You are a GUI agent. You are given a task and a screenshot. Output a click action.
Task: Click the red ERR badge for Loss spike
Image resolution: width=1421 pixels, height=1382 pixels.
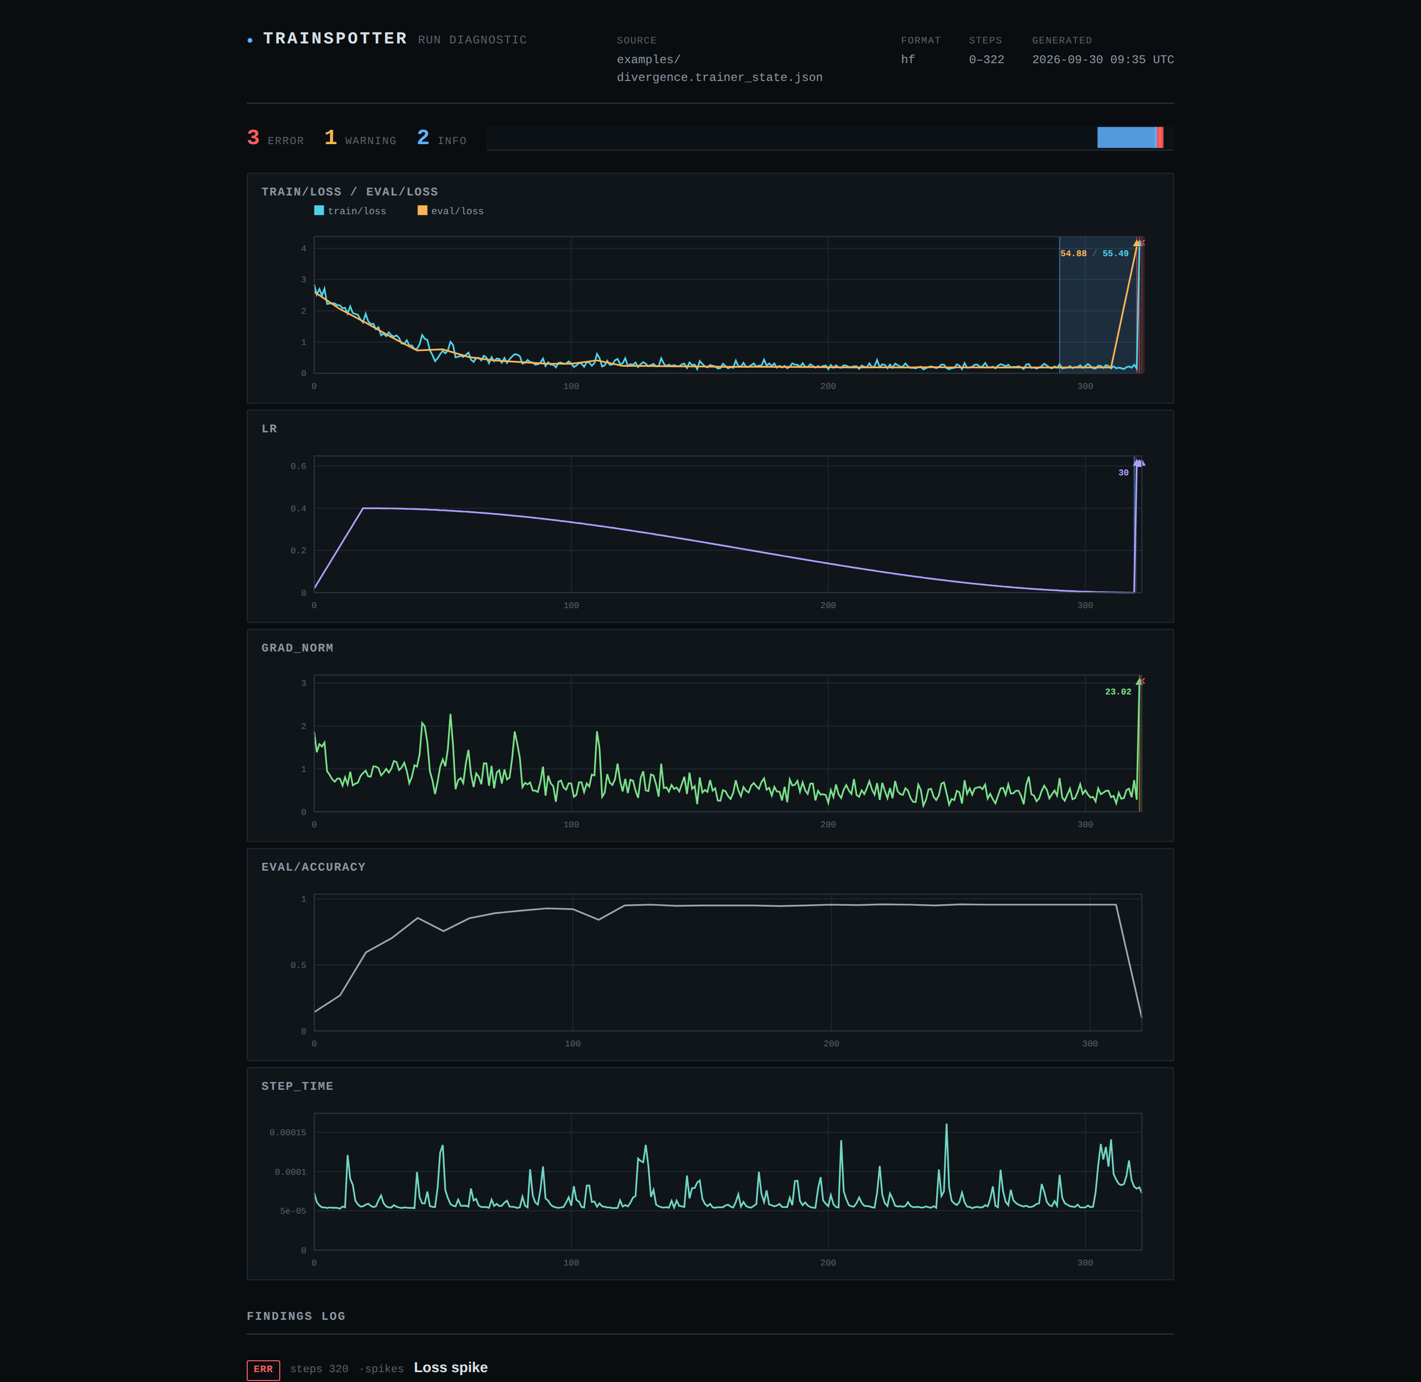click(263, 1370)
